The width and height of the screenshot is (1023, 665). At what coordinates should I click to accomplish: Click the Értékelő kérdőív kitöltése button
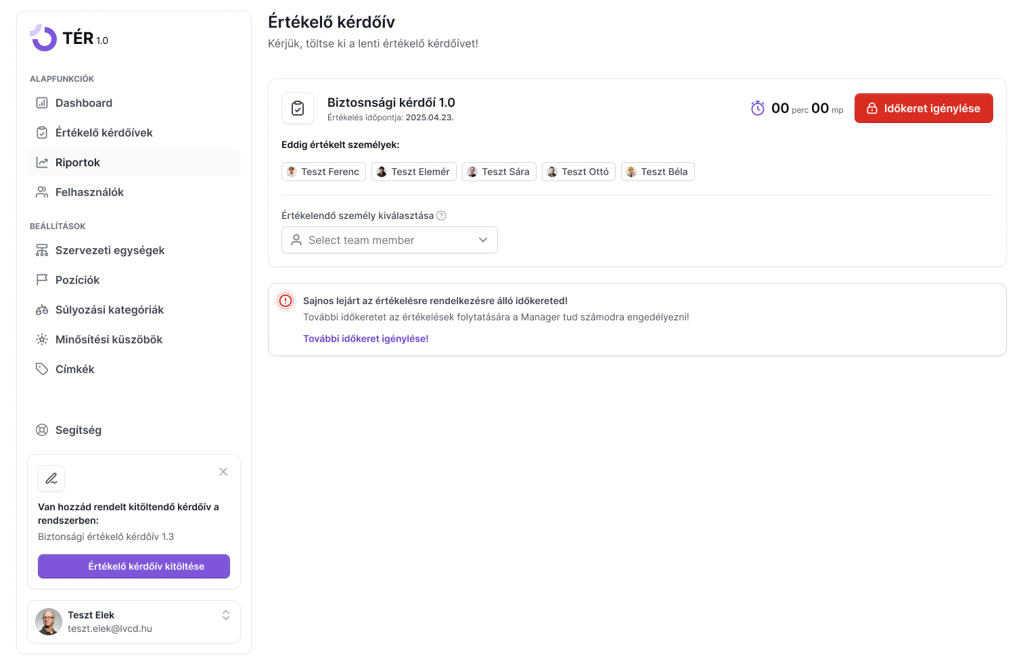(x=134, y=566)
